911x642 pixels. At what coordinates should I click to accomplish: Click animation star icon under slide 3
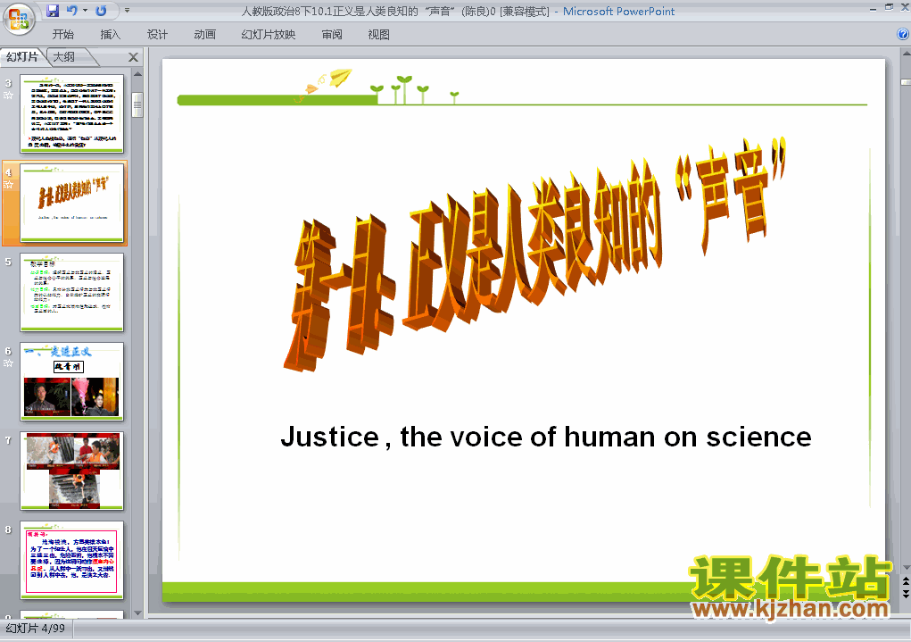[x=8, y=96]
